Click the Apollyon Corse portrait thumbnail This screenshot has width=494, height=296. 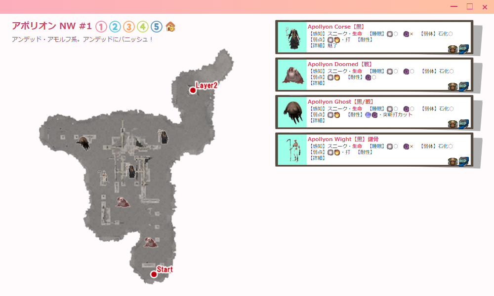click(292, 37)
